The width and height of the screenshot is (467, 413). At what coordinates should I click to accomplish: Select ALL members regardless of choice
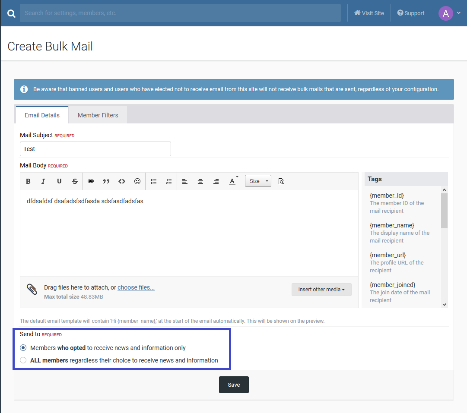[23, 360]
